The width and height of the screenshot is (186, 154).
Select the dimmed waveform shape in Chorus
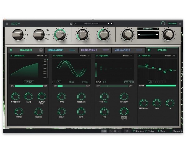tap(55, 82)
